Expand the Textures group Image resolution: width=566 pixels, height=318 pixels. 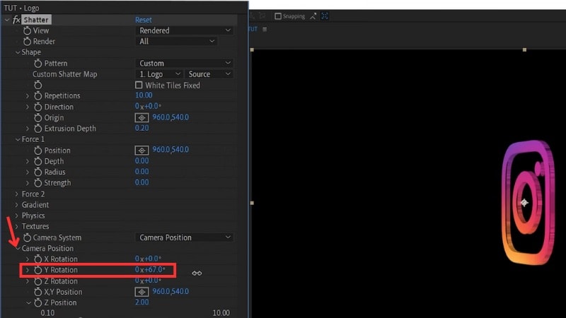16,226
